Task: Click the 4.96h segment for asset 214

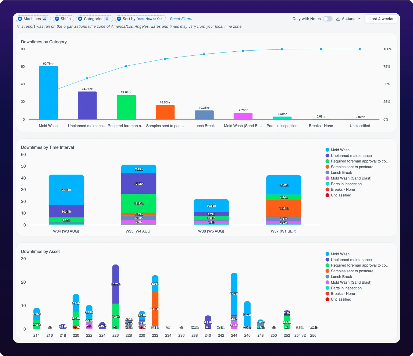Action: coord(37,314)
